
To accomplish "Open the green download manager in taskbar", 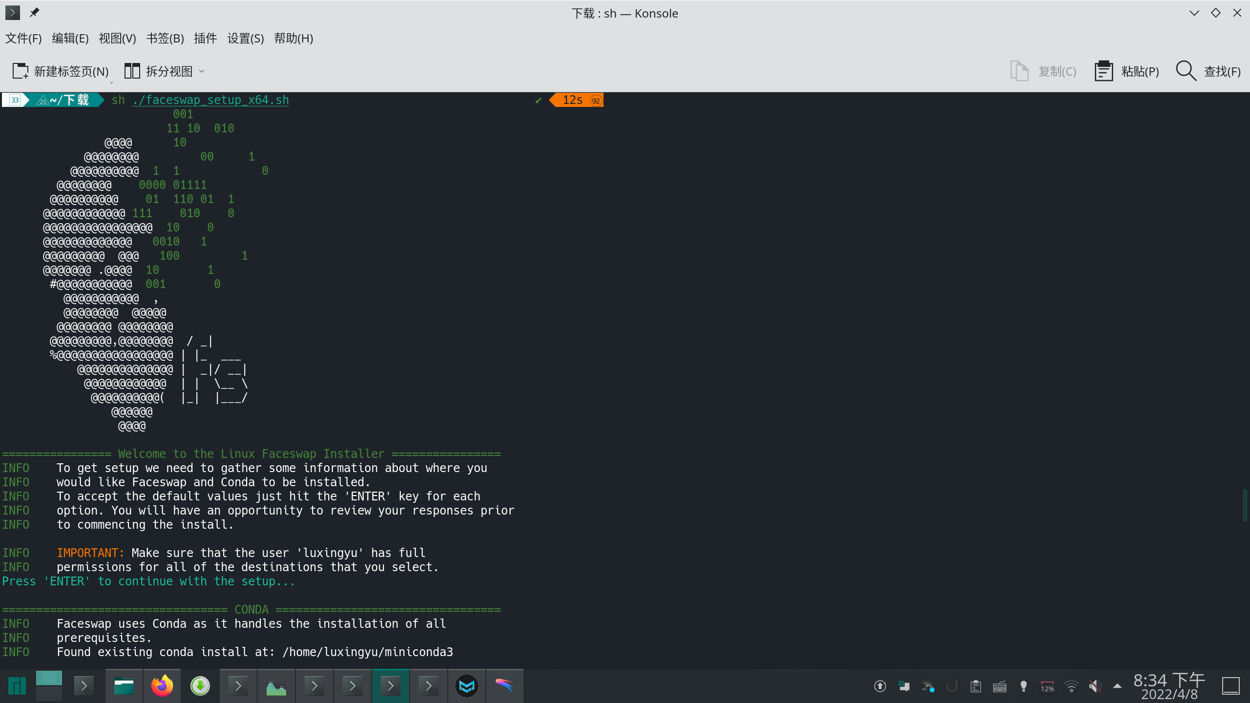I will [200, 686].
